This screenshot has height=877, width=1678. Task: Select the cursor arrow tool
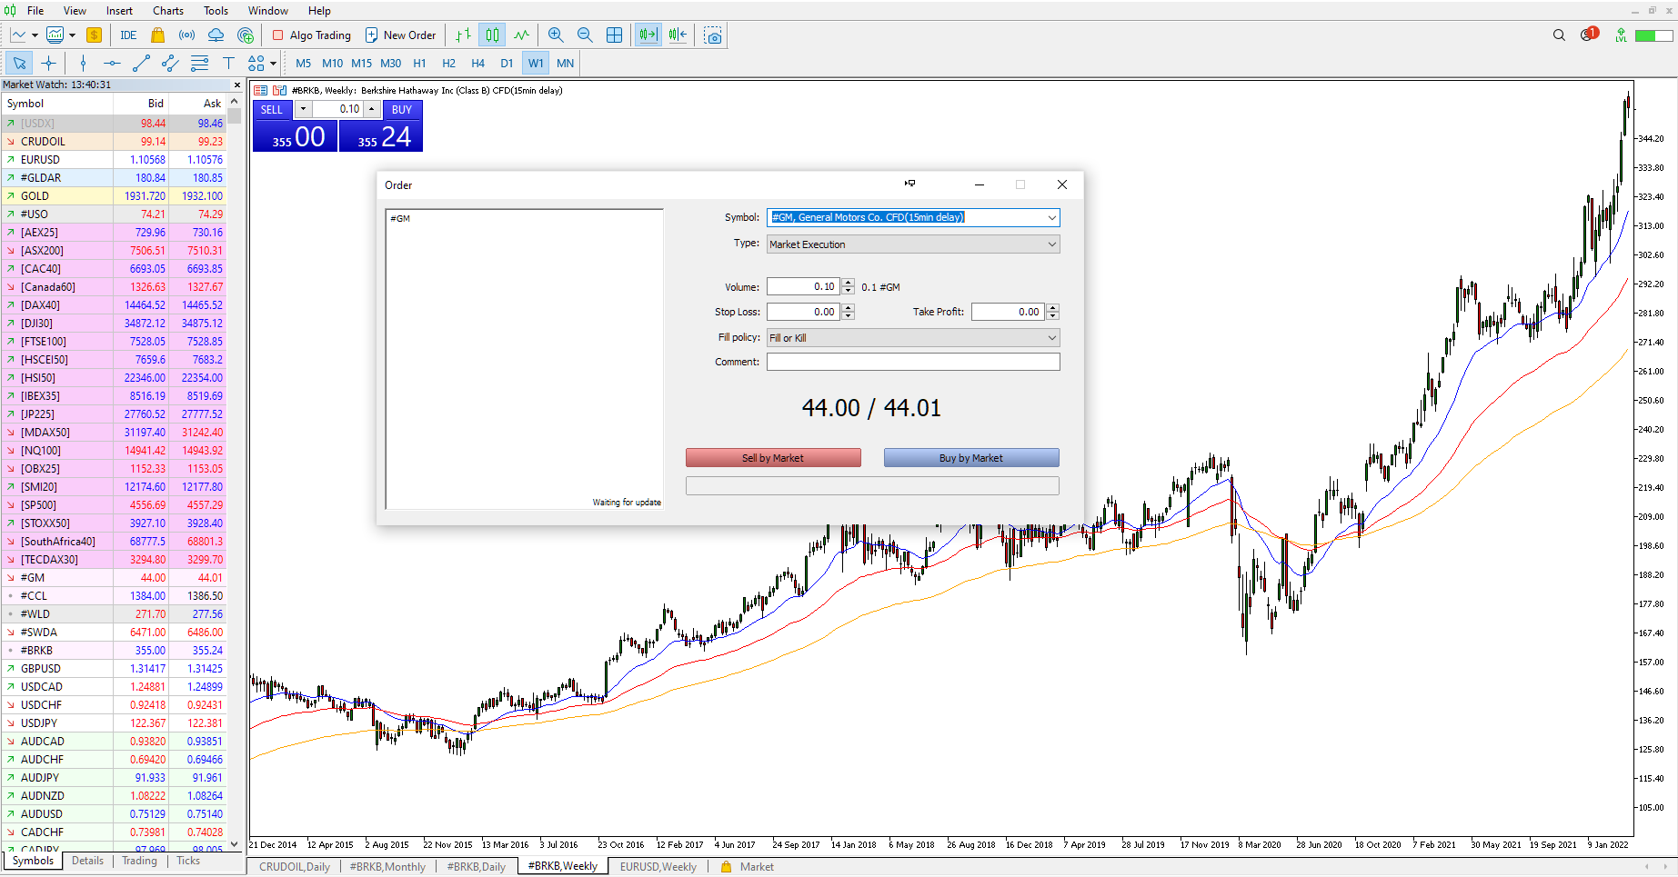click(x=19, y=63)
